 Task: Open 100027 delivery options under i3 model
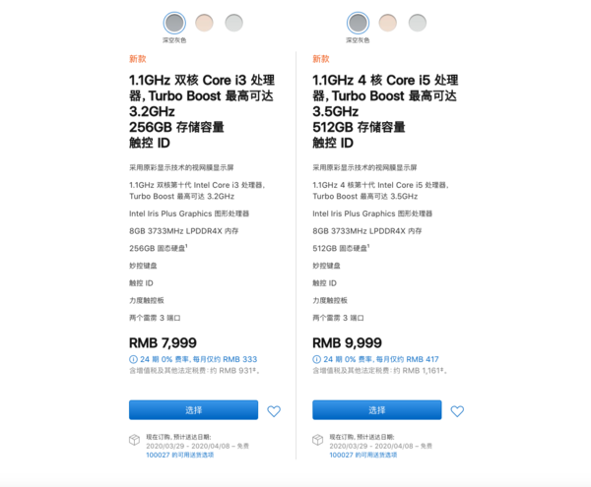(180, 455)
